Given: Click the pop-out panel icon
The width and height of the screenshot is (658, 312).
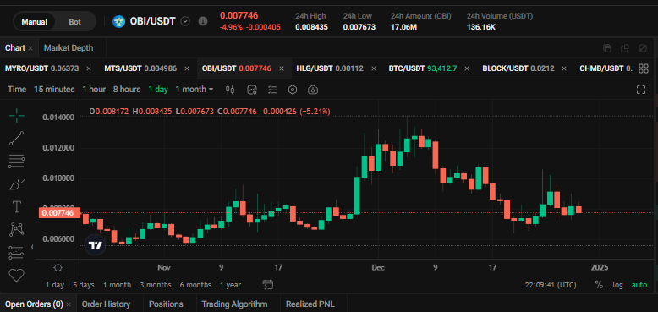Looking at the screenshot, I should tap(625, 48).
